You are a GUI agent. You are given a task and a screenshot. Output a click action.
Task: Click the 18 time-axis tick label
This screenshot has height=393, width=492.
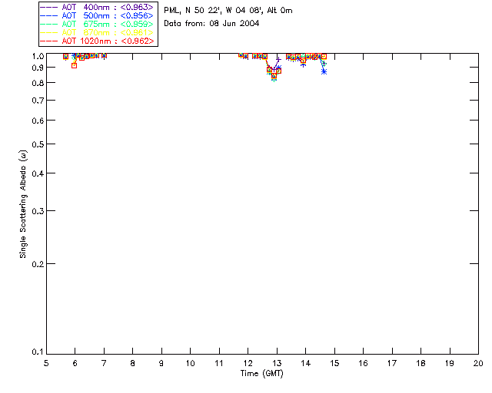(x=421, y=363)
